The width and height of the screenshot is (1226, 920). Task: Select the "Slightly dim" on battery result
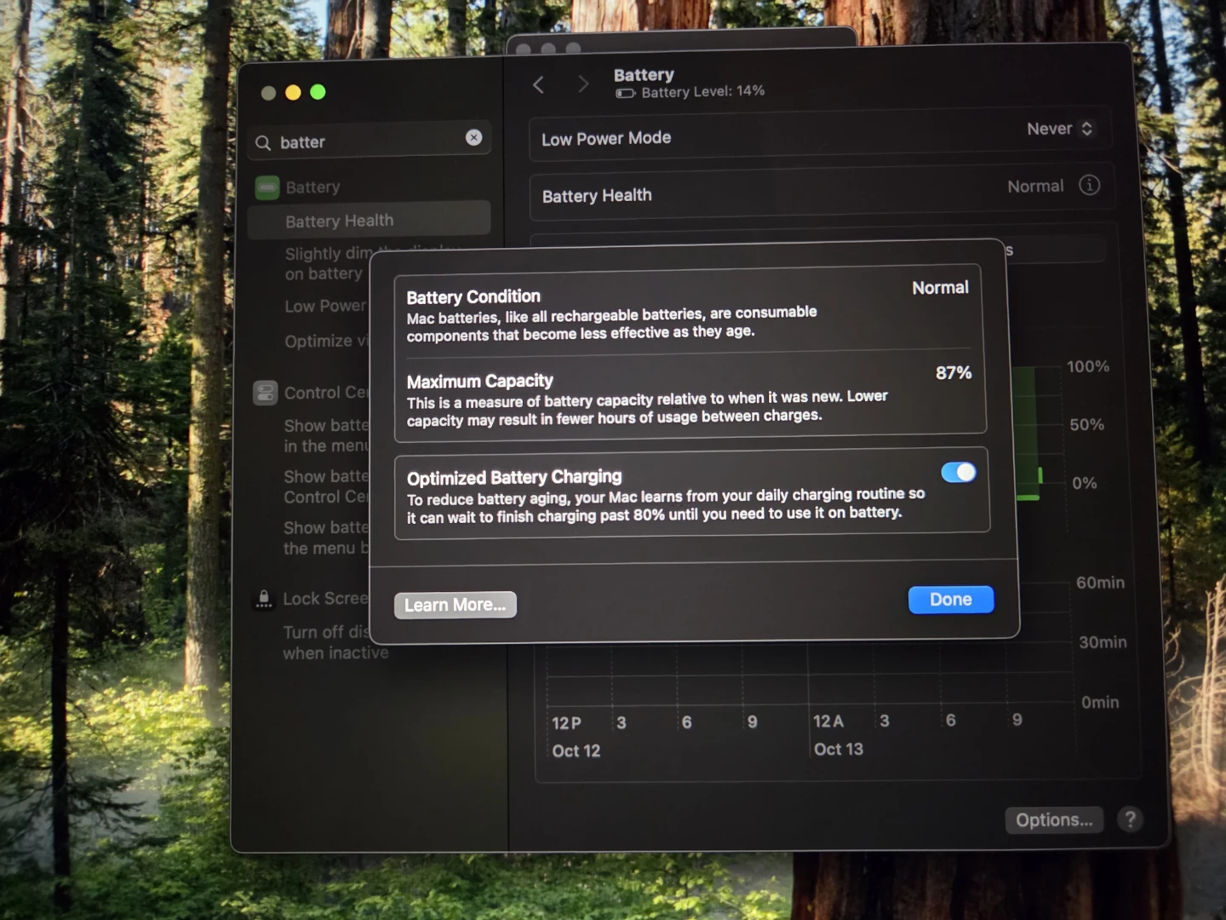(x=328, y=264)
